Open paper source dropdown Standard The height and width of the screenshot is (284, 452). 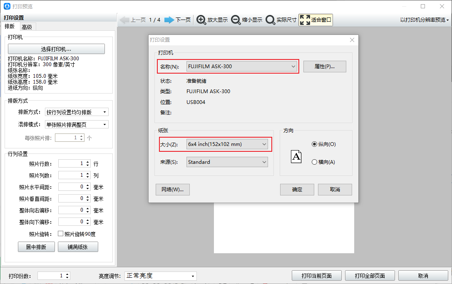227,162
